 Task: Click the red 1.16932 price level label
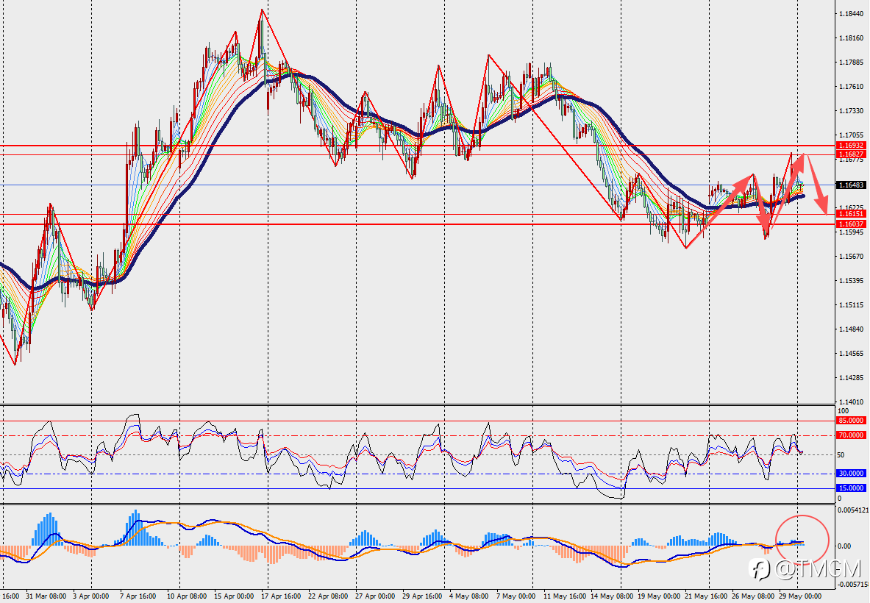[851, 146]
